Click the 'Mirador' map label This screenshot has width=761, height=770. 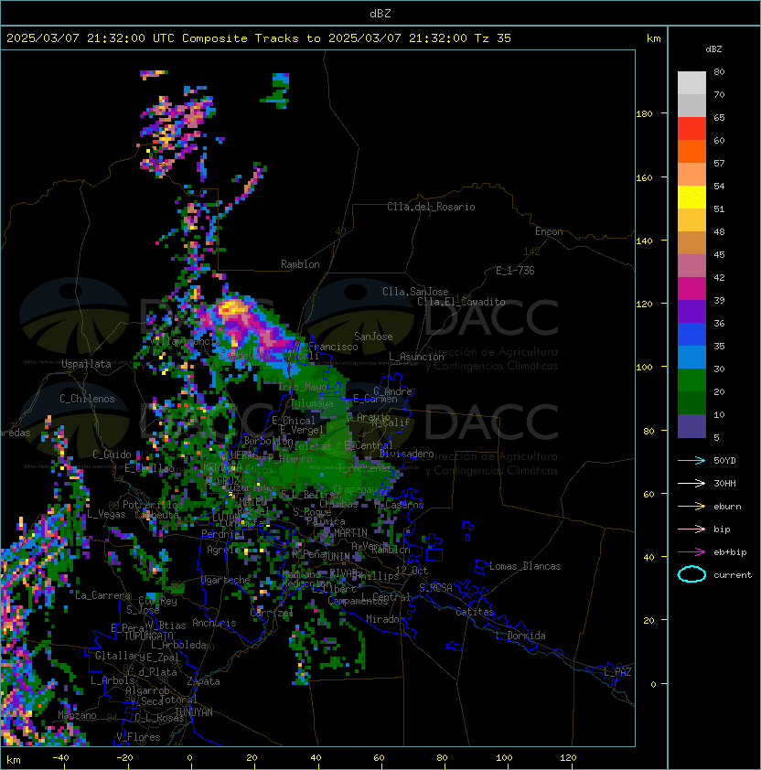385,619
